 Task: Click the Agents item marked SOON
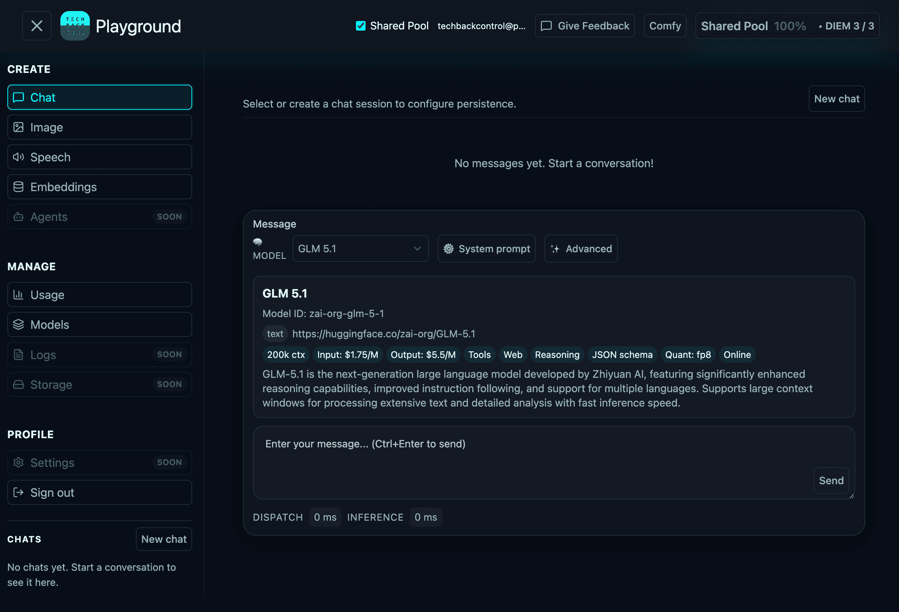(99, 217)
